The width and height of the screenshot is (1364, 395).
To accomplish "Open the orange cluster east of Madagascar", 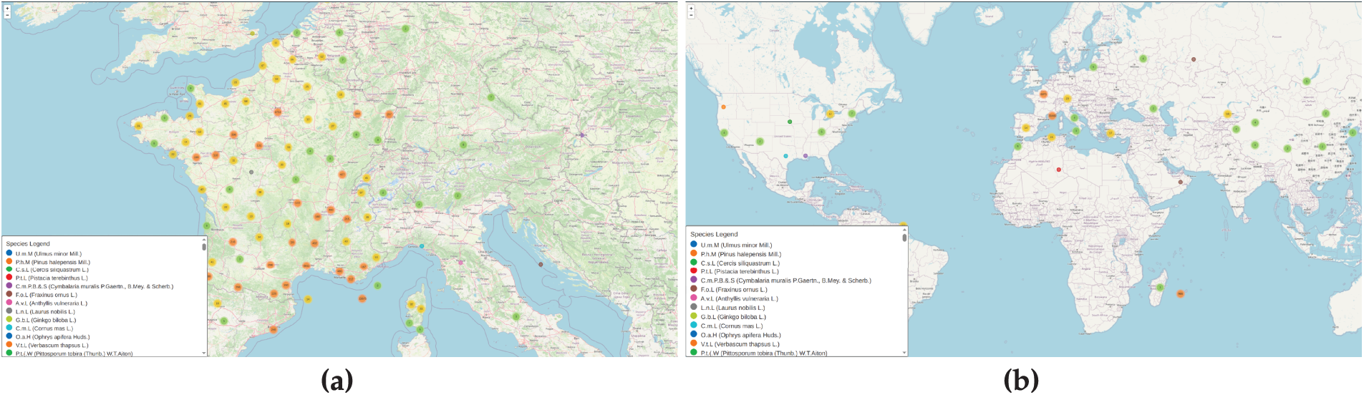I will 1180,293.
